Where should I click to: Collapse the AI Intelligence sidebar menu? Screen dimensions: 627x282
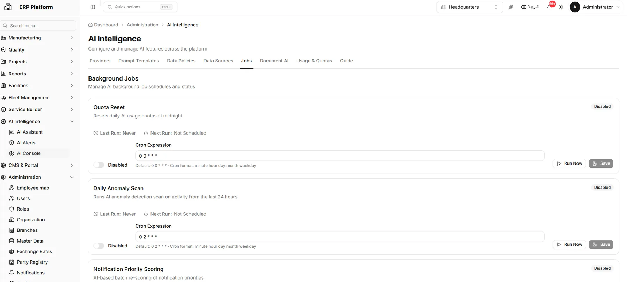(x=38, y=122)
